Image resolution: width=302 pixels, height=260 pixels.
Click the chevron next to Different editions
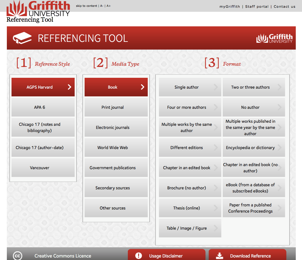pos(216,148)
